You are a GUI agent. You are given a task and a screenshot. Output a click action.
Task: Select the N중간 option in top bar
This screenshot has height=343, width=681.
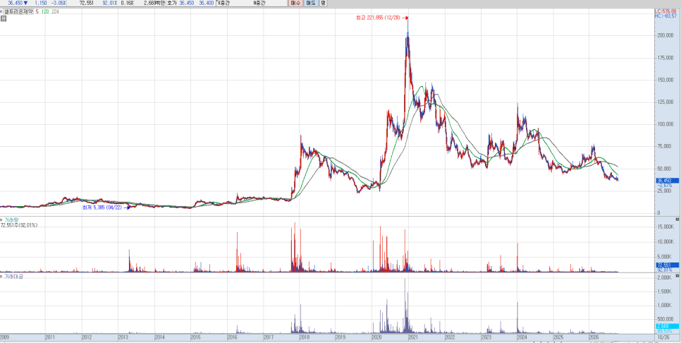coord(260,3)
